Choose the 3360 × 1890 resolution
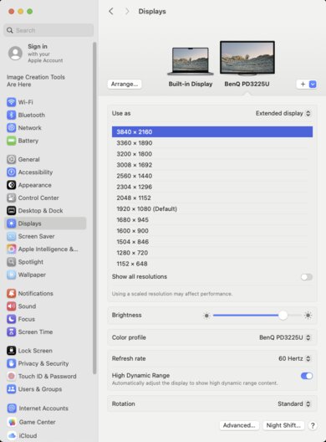Screen dimensions: 326x442 [x=212, y=143]
